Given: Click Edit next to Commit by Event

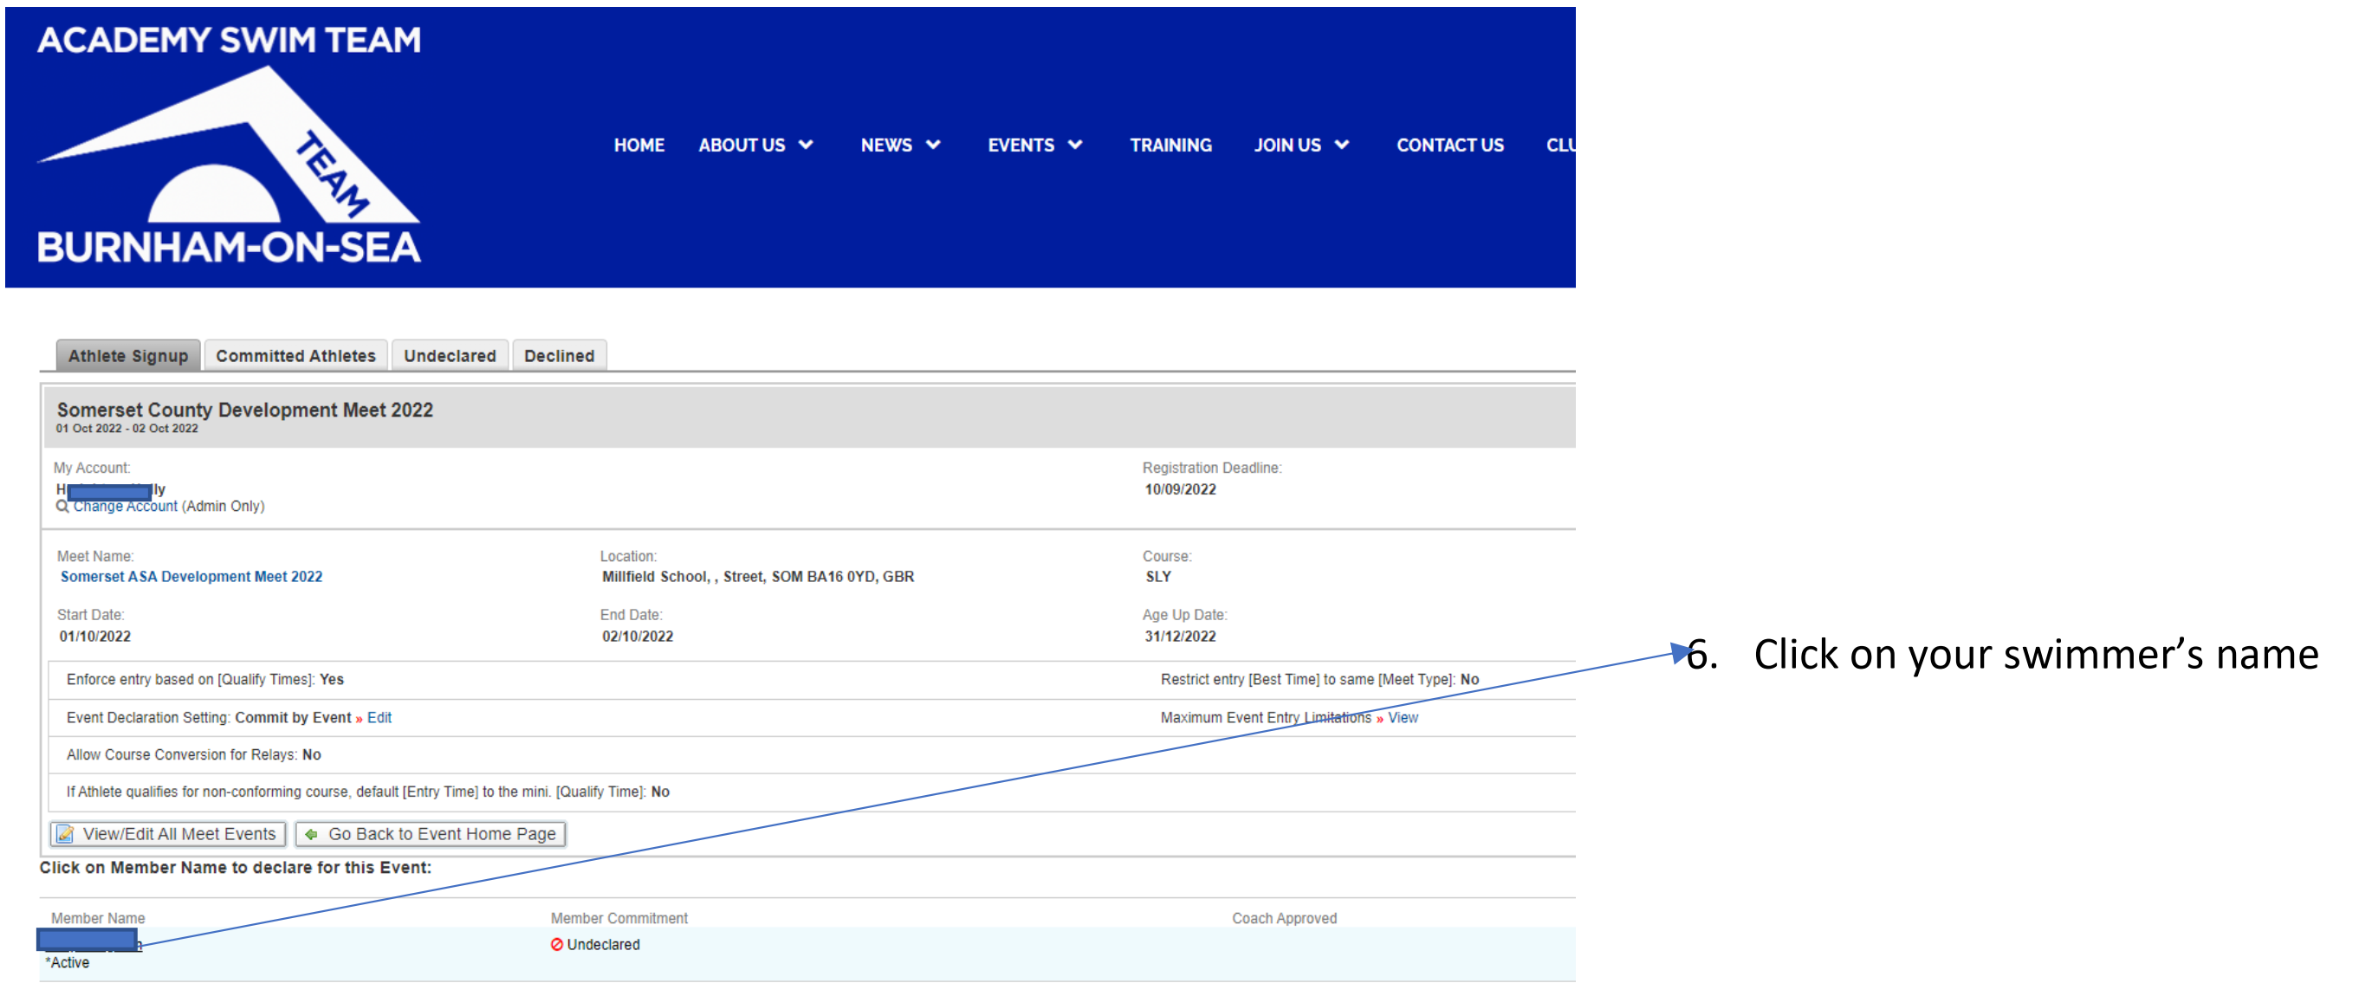Looking at the screenshot, I should (379, 717).
